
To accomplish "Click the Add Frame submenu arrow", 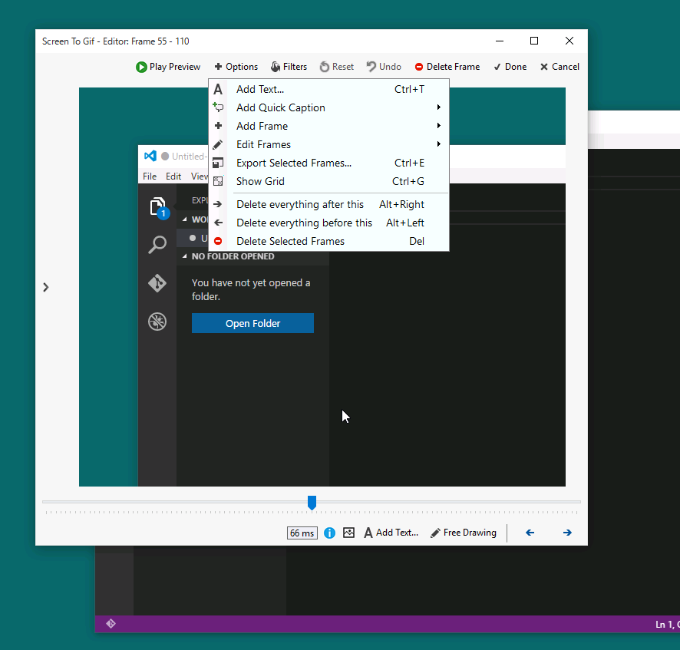I will [x=439, y=126].
